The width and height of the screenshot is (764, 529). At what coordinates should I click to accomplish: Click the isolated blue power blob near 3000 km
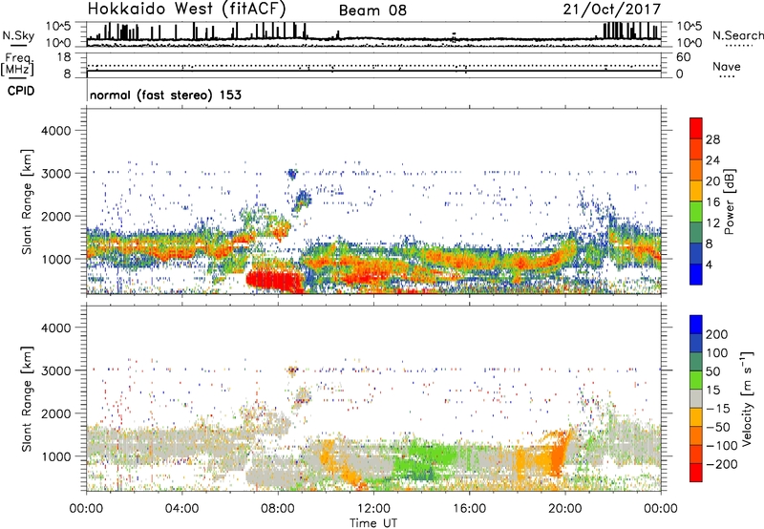pos(292,174)
